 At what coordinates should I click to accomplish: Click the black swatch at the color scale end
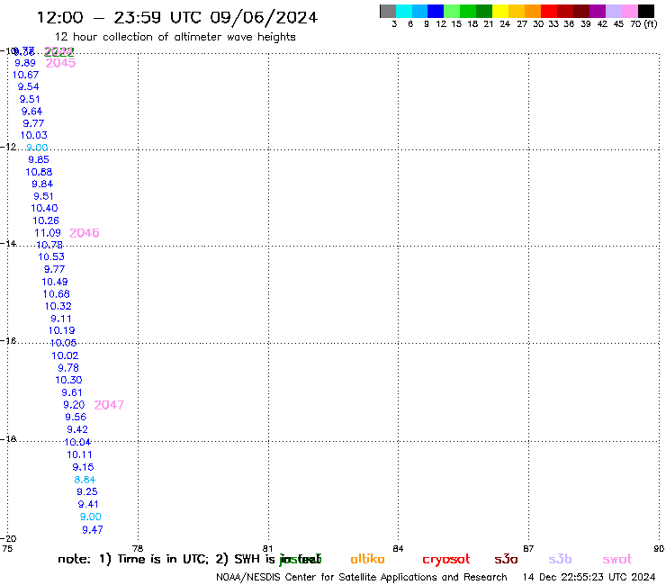pos(646,11)
